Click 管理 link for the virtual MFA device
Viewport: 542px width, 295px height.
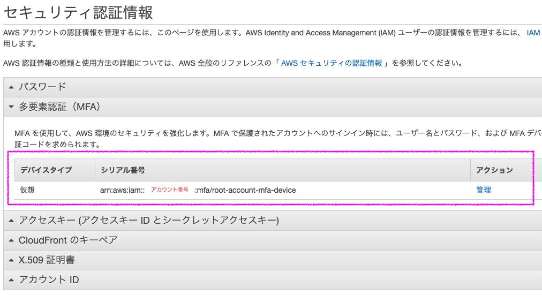[483, 190]
